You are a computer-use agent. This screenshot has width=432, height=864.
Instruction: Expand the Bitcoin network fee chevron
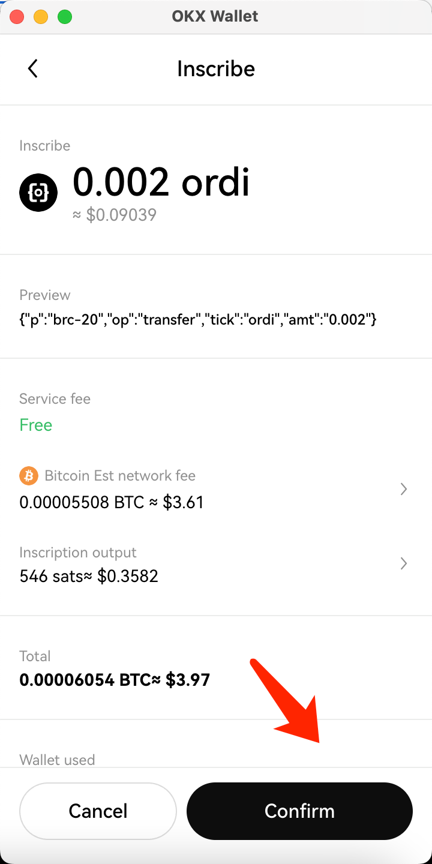coord(404,490)
